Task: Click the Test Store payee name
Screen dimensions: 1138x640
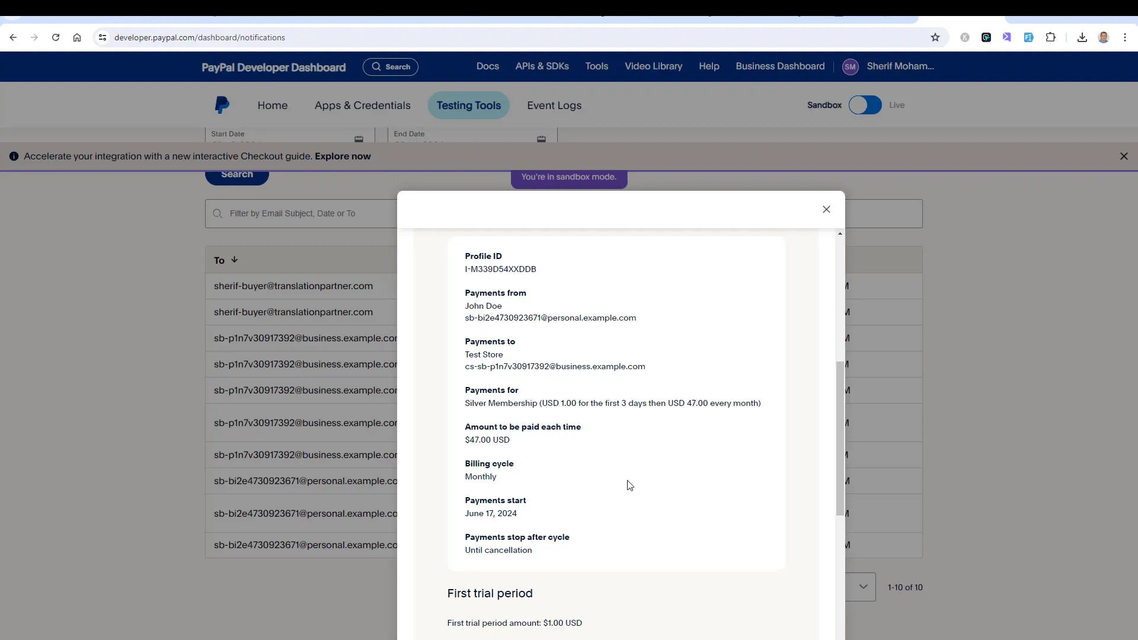Action: pyautogui.click(x=484, y=354)
